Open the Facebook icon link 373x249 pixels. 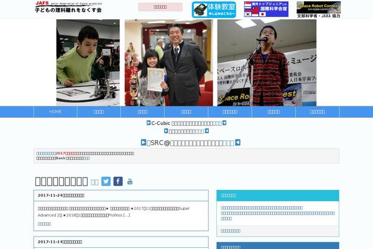click(118, 181)
